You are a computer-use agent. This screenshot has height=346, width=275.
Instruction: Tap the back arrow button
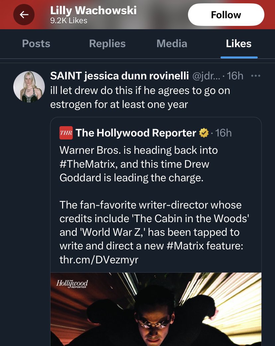[x=24, y=15]
